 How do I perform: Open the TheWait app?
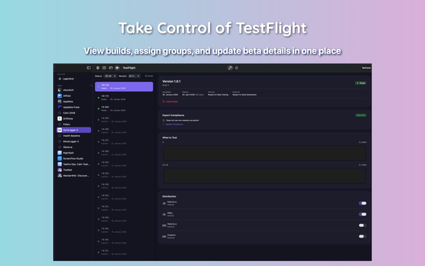click(x=74, y=170)
